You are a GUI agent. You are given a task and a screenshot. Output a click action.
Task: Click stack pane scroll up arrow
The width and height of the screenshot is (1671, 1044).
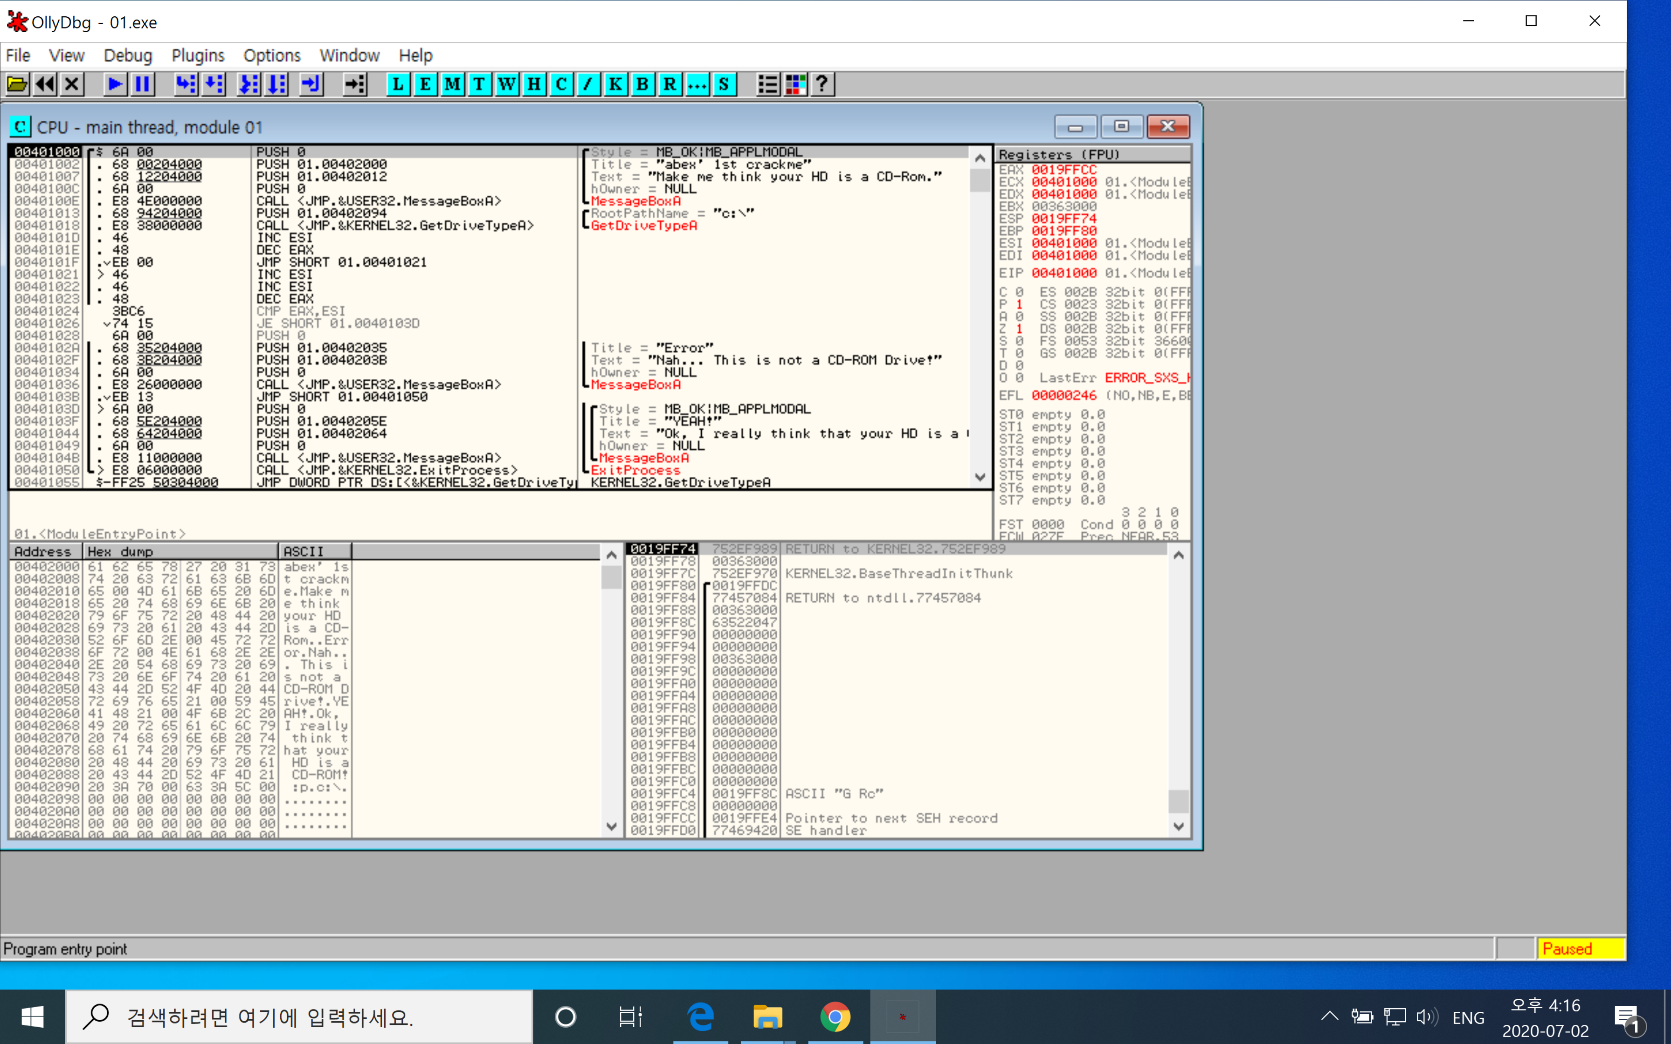1179,555
